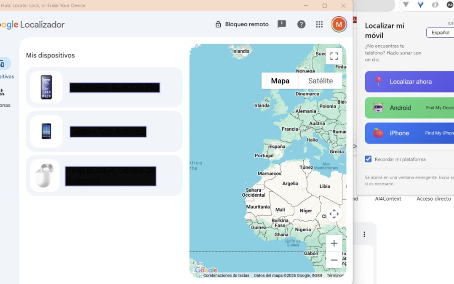This screenshot has height=284, width=454.
Task: Click the blue Y extension icon in toolbar
Action: (421, 5)
